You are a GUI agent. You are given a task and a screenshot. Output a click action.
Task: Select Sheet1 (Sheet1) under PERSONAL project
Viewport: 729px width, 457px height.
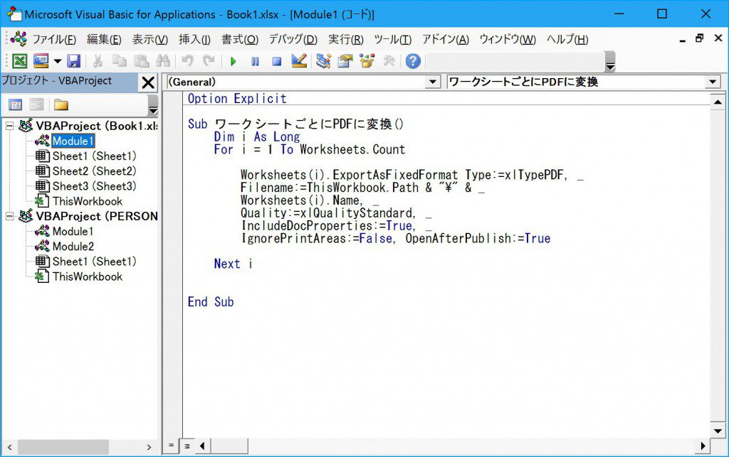(95, 262)
